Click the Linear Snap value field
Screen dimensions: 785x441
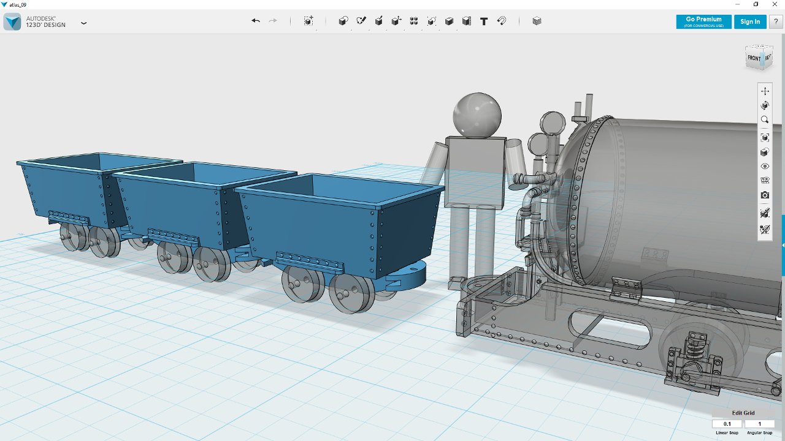pos(727,424)
